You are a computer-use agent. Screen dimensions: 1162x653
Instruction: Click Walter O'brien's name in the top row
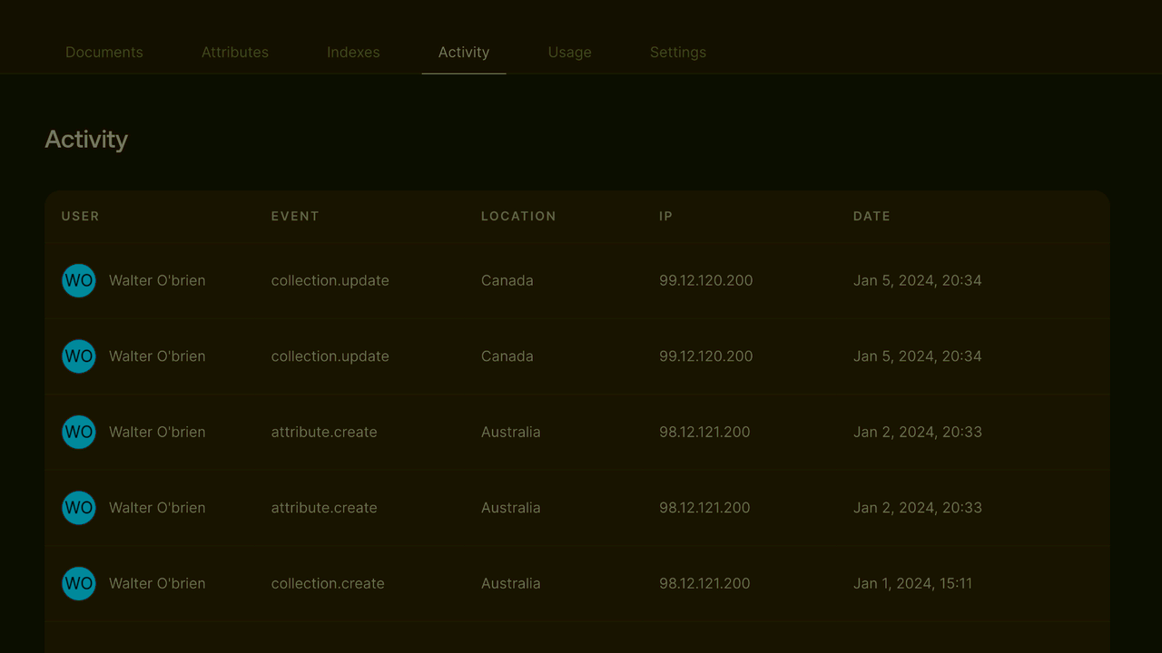157,280
